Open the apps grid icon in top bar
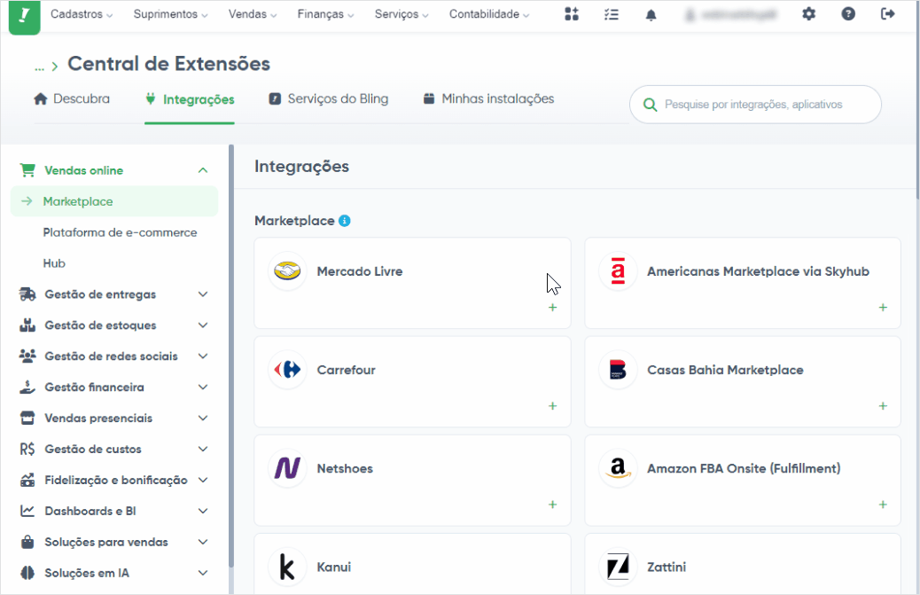 pyautogui.click(x=572, y=14)
